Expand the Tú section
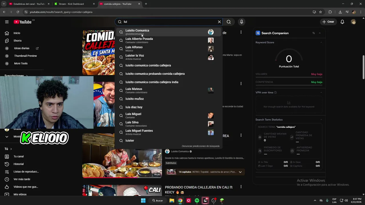 [8, 149]
